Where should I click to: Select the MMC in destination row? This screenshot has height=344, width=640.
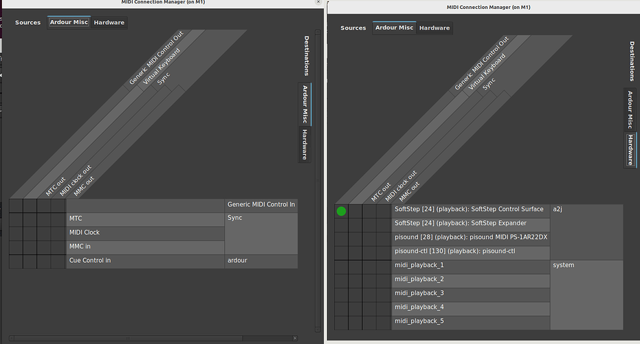(x=144, y=246)
